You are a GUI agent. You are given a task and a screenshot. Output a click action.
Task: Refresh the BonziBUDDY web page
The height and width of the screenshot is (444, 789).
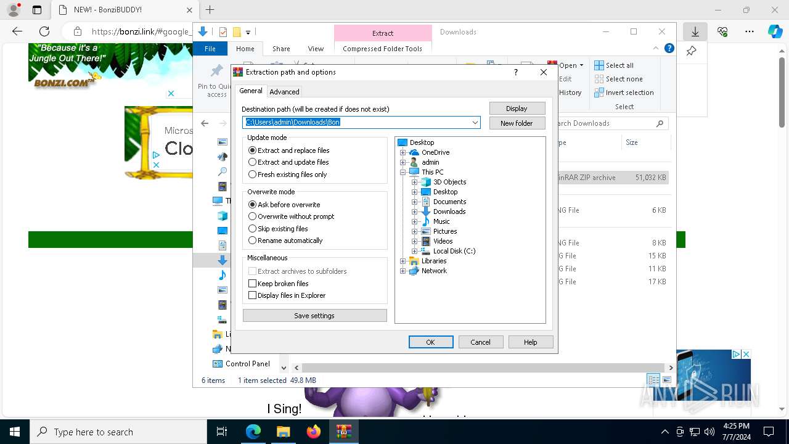pyautogui.click(x=44, y=31)
